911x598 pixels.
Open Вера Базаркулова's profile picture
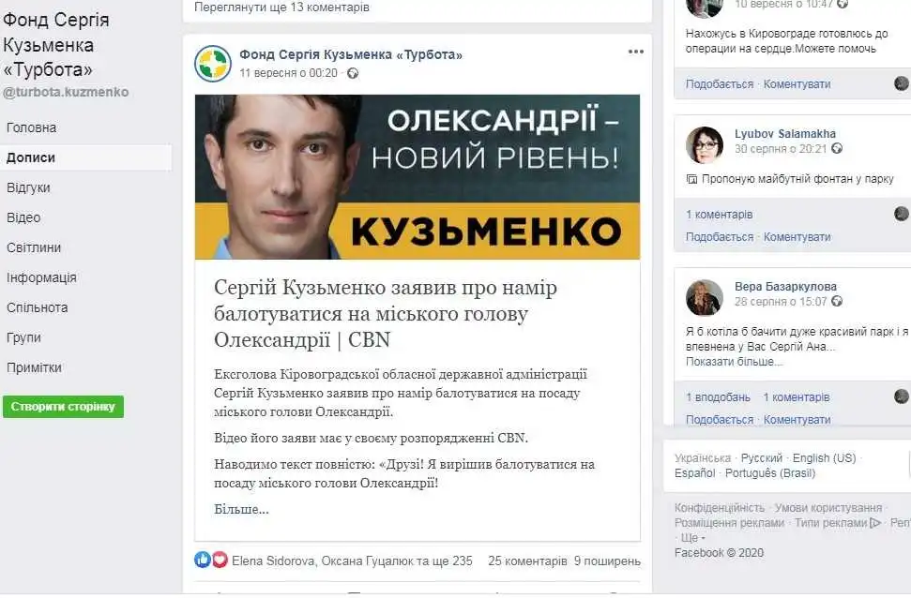[x=705, y=298]
